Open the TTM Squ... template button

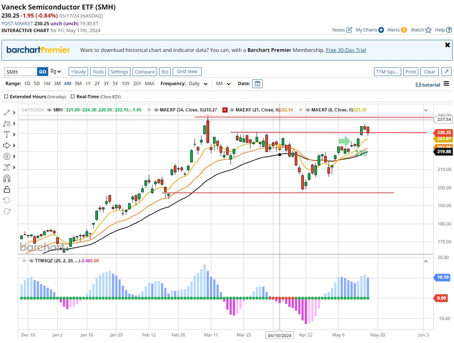tap(388, 72)
